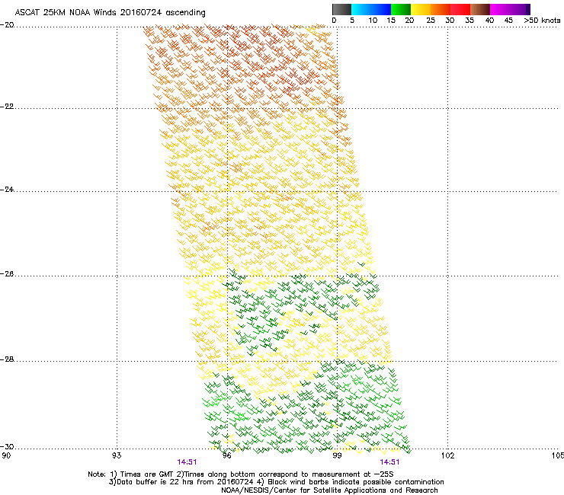The width and height of the screenshot is (564, 495).
Task: Select the green 15-20 knots color swatch
Action: [x=401, y=9]
